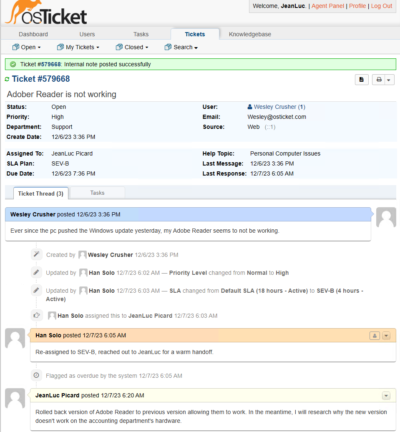Click small avatar beside Created by Wesley Crusher
Screen dimensions: 400x432
[83, 255]
